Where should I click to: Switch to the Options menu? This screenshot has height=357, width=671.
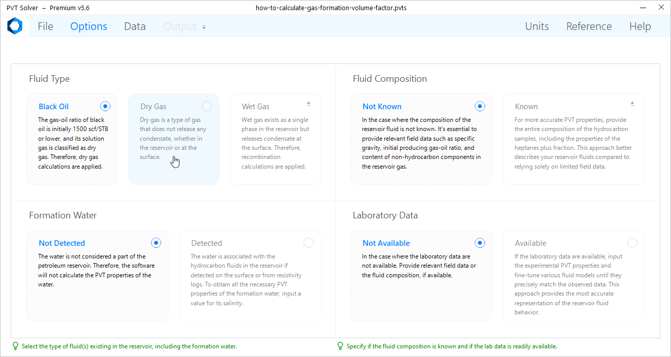pyautogui.click(x=88, y=26)
